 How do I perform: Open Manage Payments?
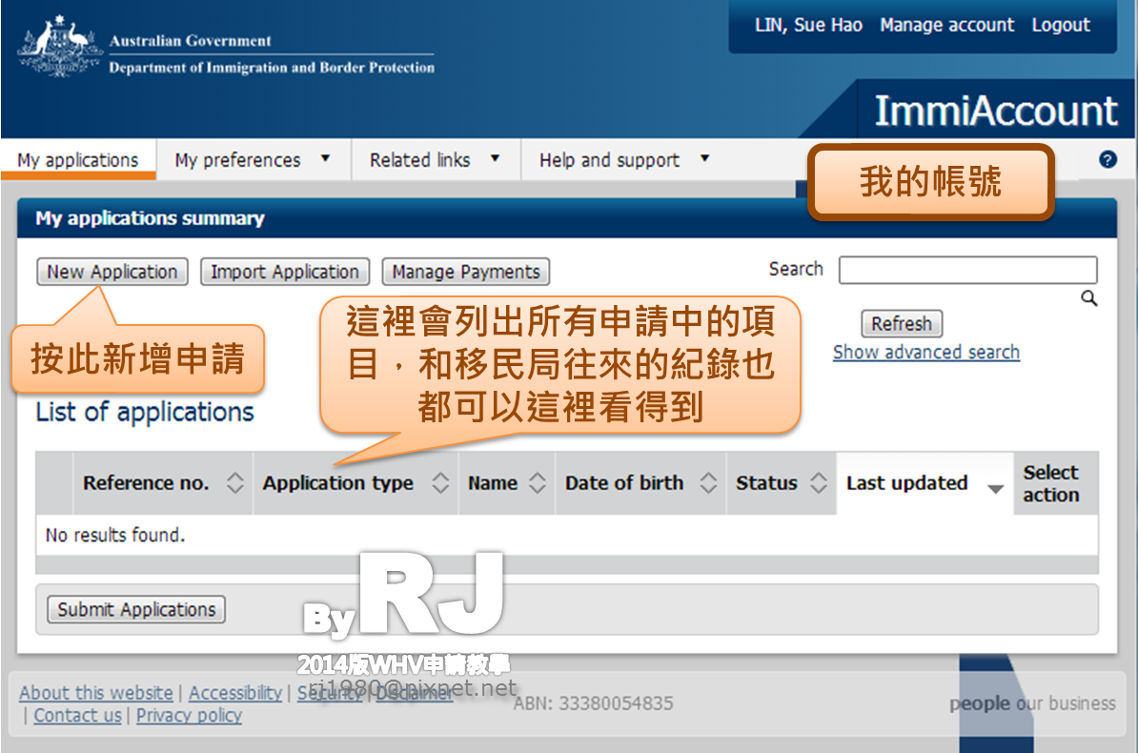tap(466, 272)
